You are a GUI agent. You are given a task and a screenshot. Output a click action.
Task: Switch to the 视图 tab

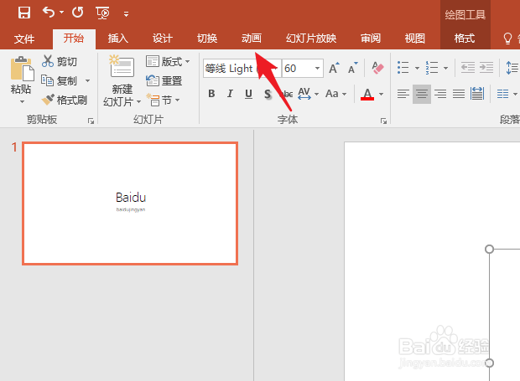pos(415,39)
